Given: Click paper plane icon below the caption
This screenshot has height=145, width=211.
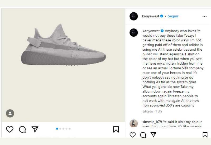Looking at the screenshot, I should [153, 135].
